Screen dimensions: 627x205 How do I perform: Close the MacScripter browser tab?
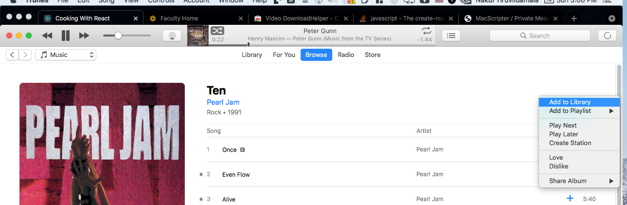click(555, 19)
